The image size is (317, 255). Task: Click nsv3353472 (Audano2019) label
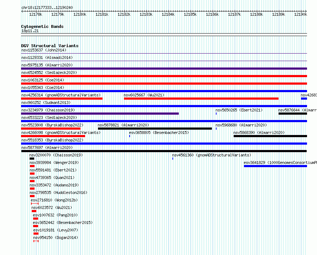pos(54,185)
